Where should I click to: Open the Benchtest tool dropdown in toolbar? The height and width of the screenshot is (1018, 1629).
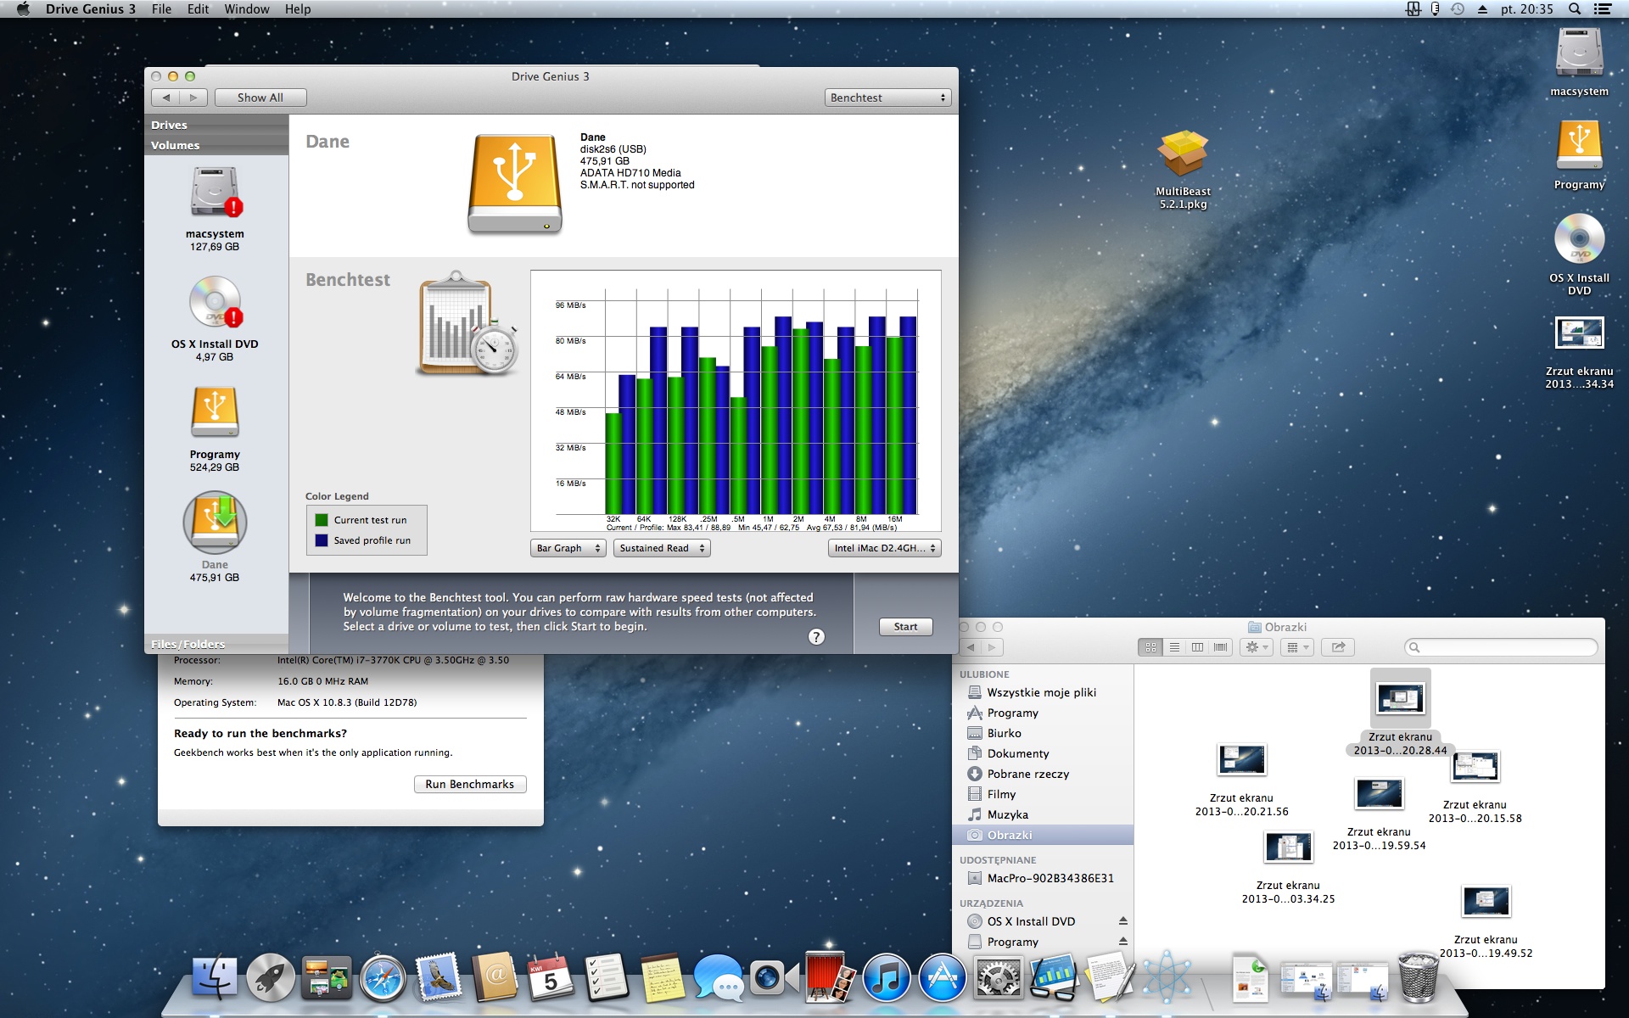click(887, 98)
